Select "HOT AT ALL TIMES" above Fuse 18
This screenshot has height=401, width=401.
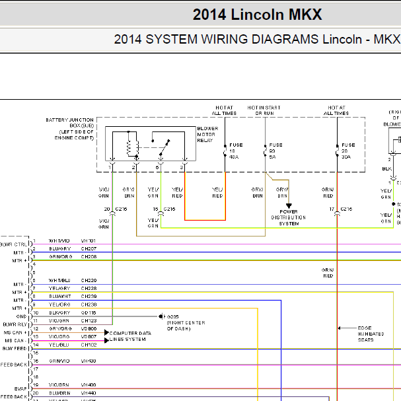(225, 110)
